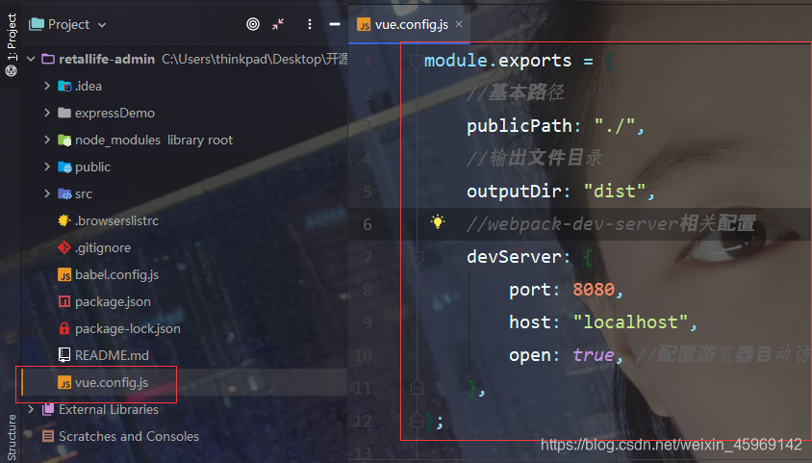
Task: Select package.json in project tree
Action: (113, 302)
